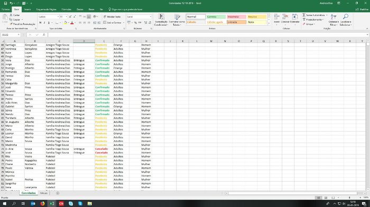Click the percent style icon
This screenshot has height=207, width=370.
coord(135,23)
